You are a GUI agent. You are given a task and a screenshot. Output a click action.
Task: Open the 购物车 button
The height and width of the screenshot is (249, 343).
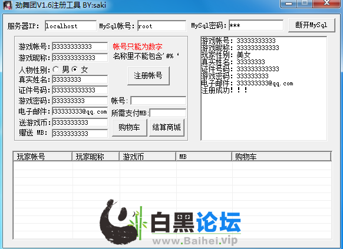pos(129,127)
